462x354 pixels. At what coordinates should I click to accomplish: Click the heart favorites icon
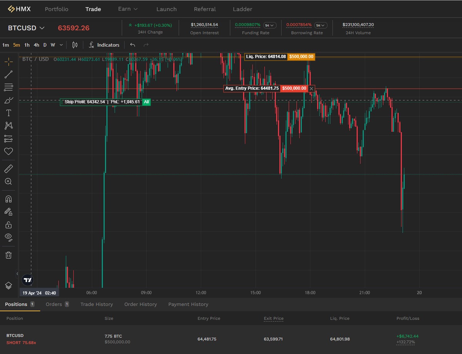(8, 151)
